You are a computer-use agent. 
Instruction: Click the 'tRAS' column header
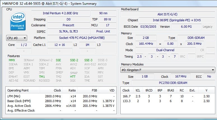(171, 90)
